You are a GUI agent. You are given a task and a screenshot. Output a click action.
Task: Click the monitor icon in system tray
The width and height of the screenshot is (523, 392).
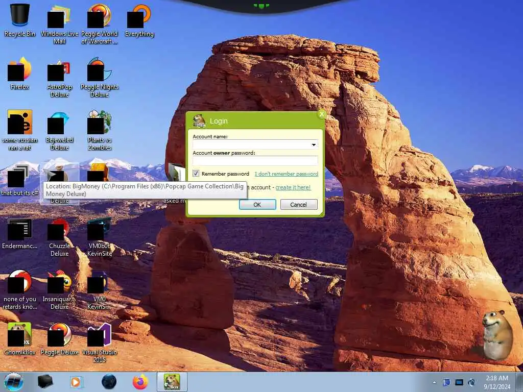coord(459,382)
